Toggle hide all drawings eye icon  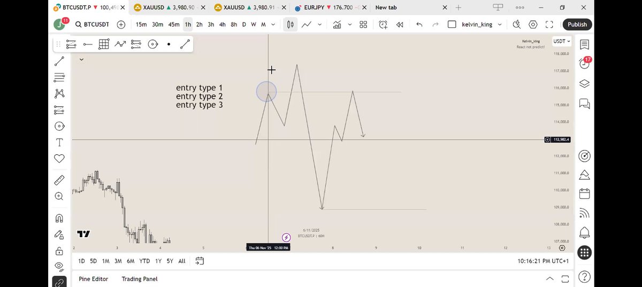click(59, 266)
